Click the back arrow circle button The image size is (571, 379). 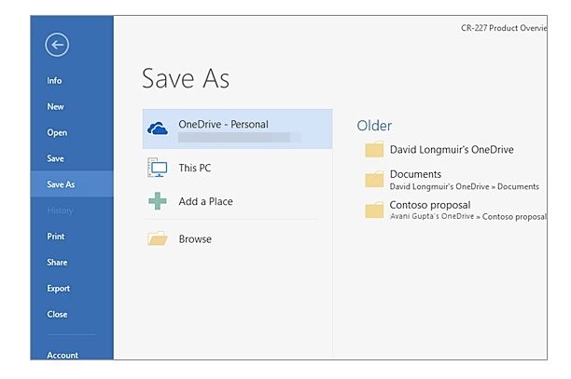click(57, 45)
